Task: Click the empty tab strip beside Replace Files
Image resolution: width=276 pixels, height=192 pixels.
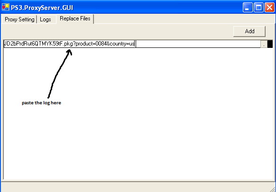Action: point(184,19)
